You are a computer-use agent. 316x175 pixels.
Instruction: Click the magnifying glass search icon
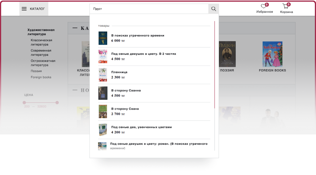click(x=214, y=9)
